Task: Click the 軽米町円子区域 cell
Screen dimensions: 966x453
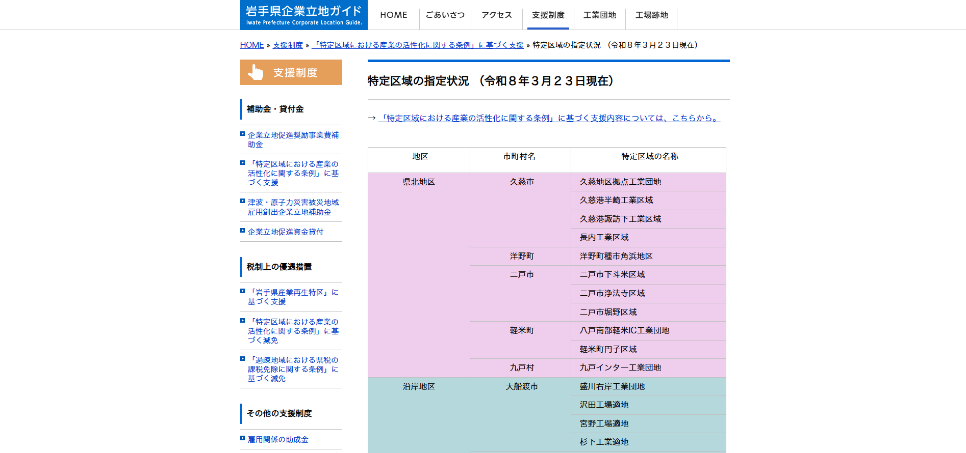Action: (649, 349)
